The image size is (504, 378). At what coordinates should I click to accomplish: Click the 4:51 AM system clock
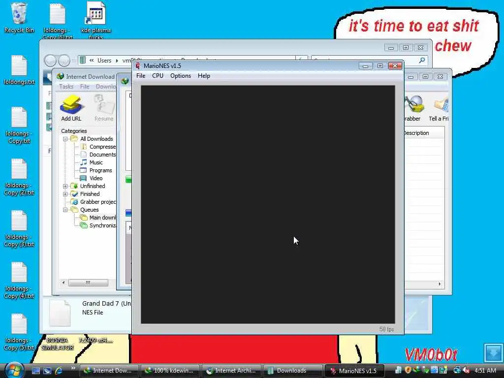[x=485, y=371]
